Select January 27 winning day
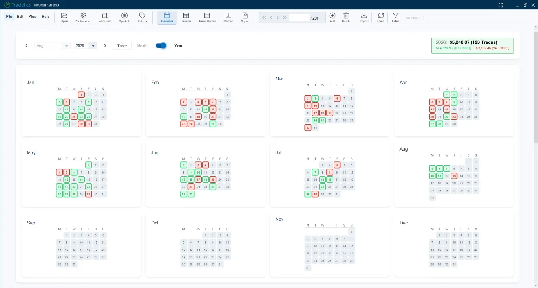Viewport: 538px width, 288px height. (66, 124)
